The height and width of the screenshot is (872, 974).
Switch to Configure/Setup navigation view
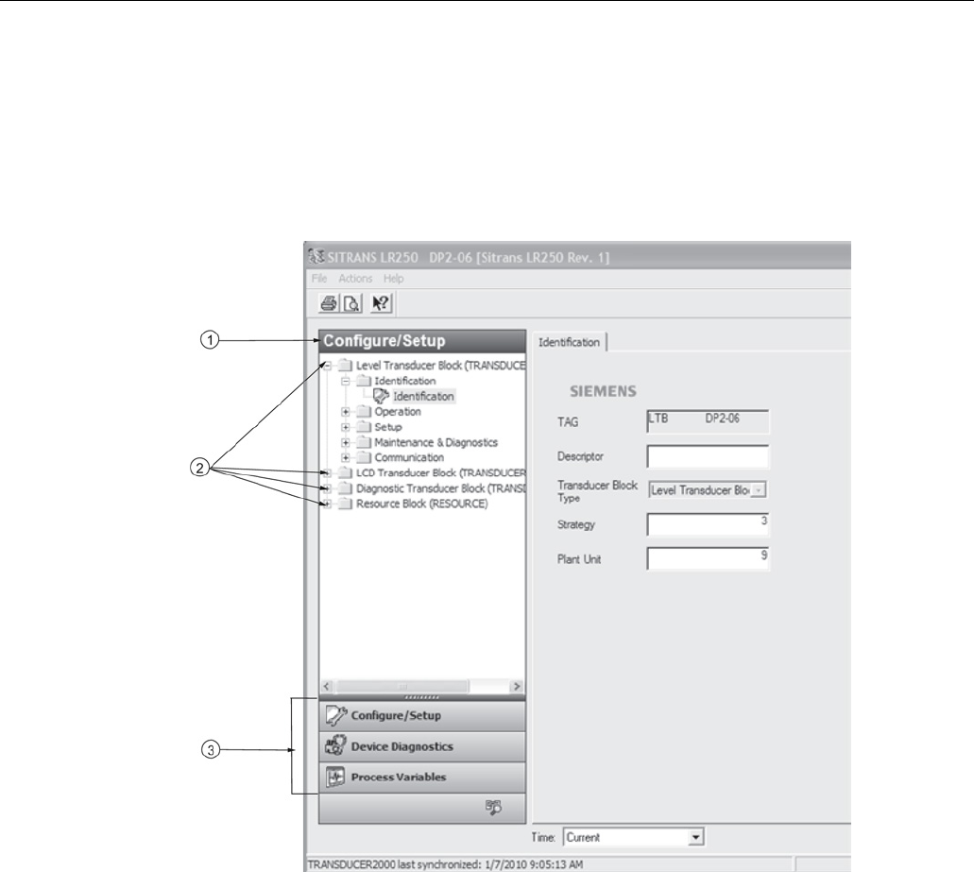pos(422,715)
